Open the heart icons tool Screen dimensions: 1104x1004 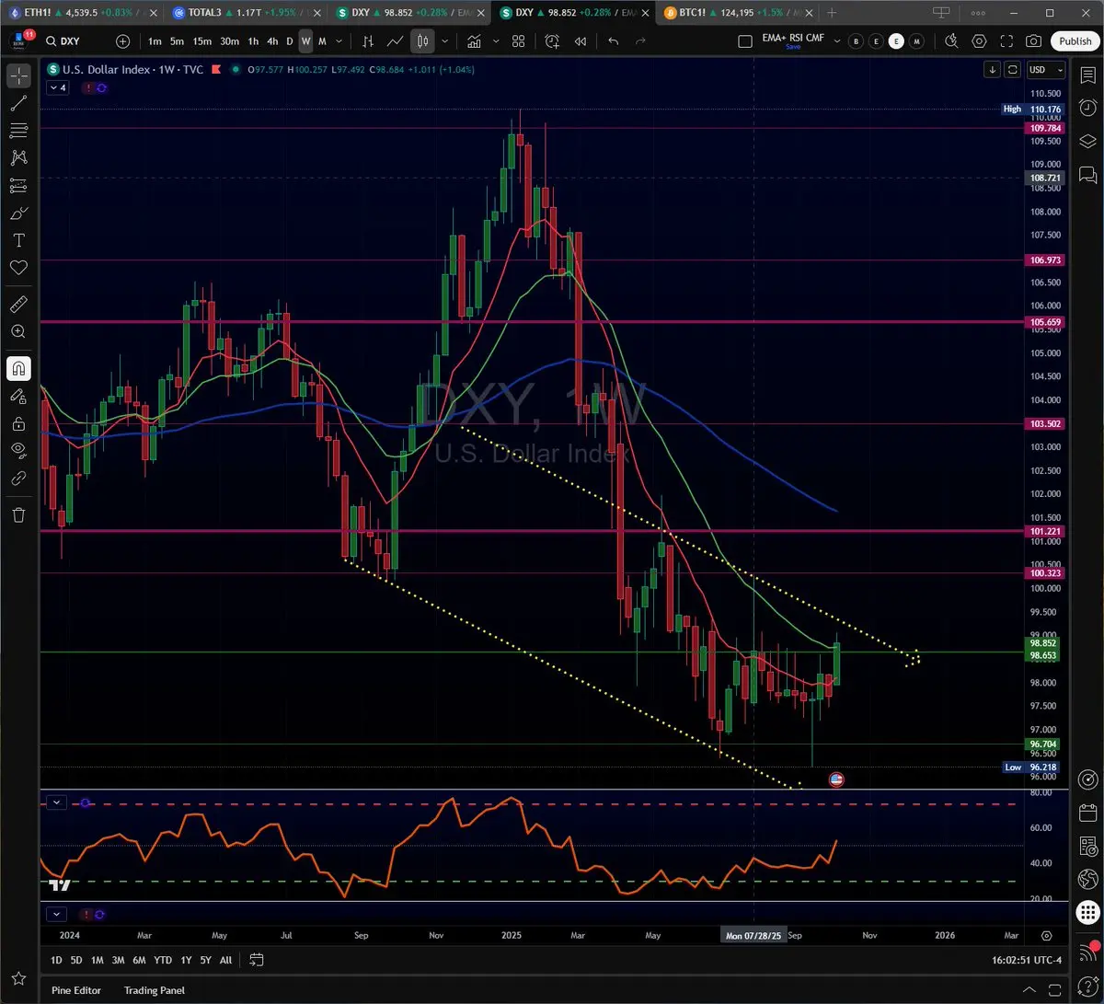tap(18, 268)
